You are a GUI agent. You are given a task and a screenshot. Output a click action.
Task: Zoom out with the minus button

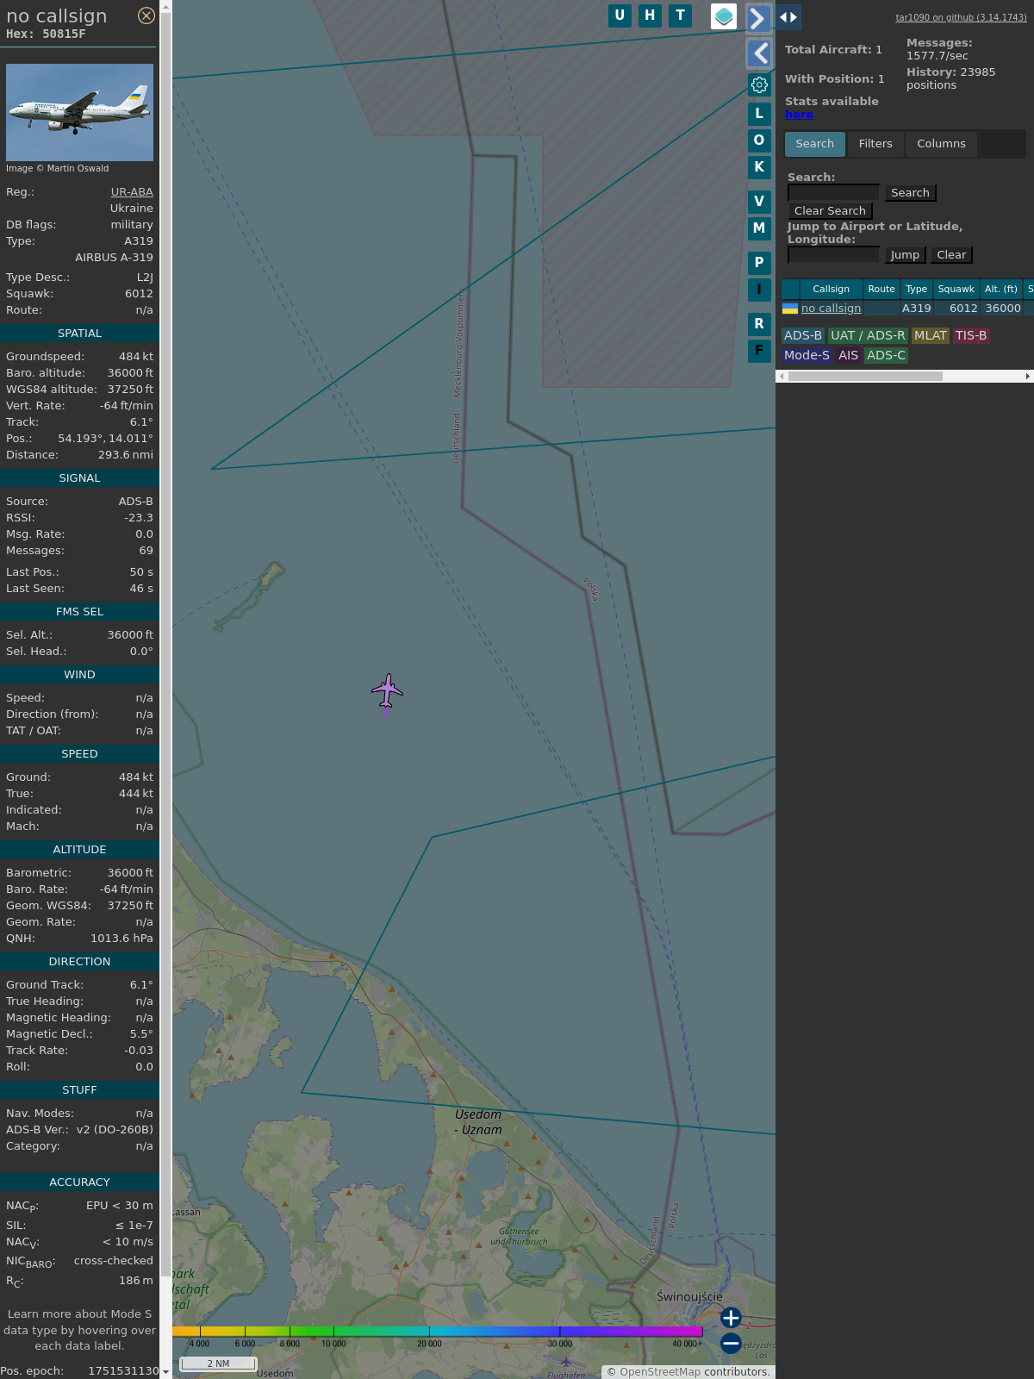point(731,1343)
